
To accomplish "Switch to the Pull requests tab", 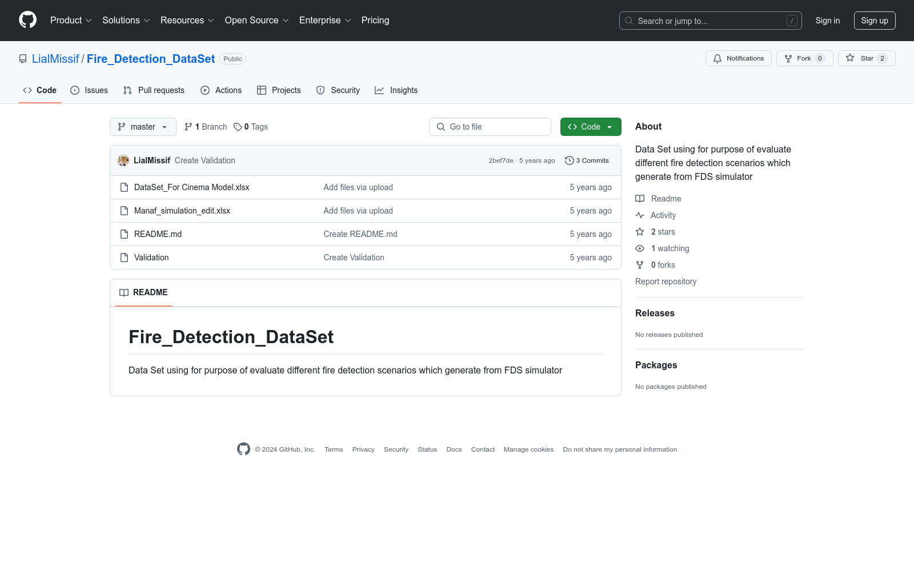I will click(x=154, y=90).
